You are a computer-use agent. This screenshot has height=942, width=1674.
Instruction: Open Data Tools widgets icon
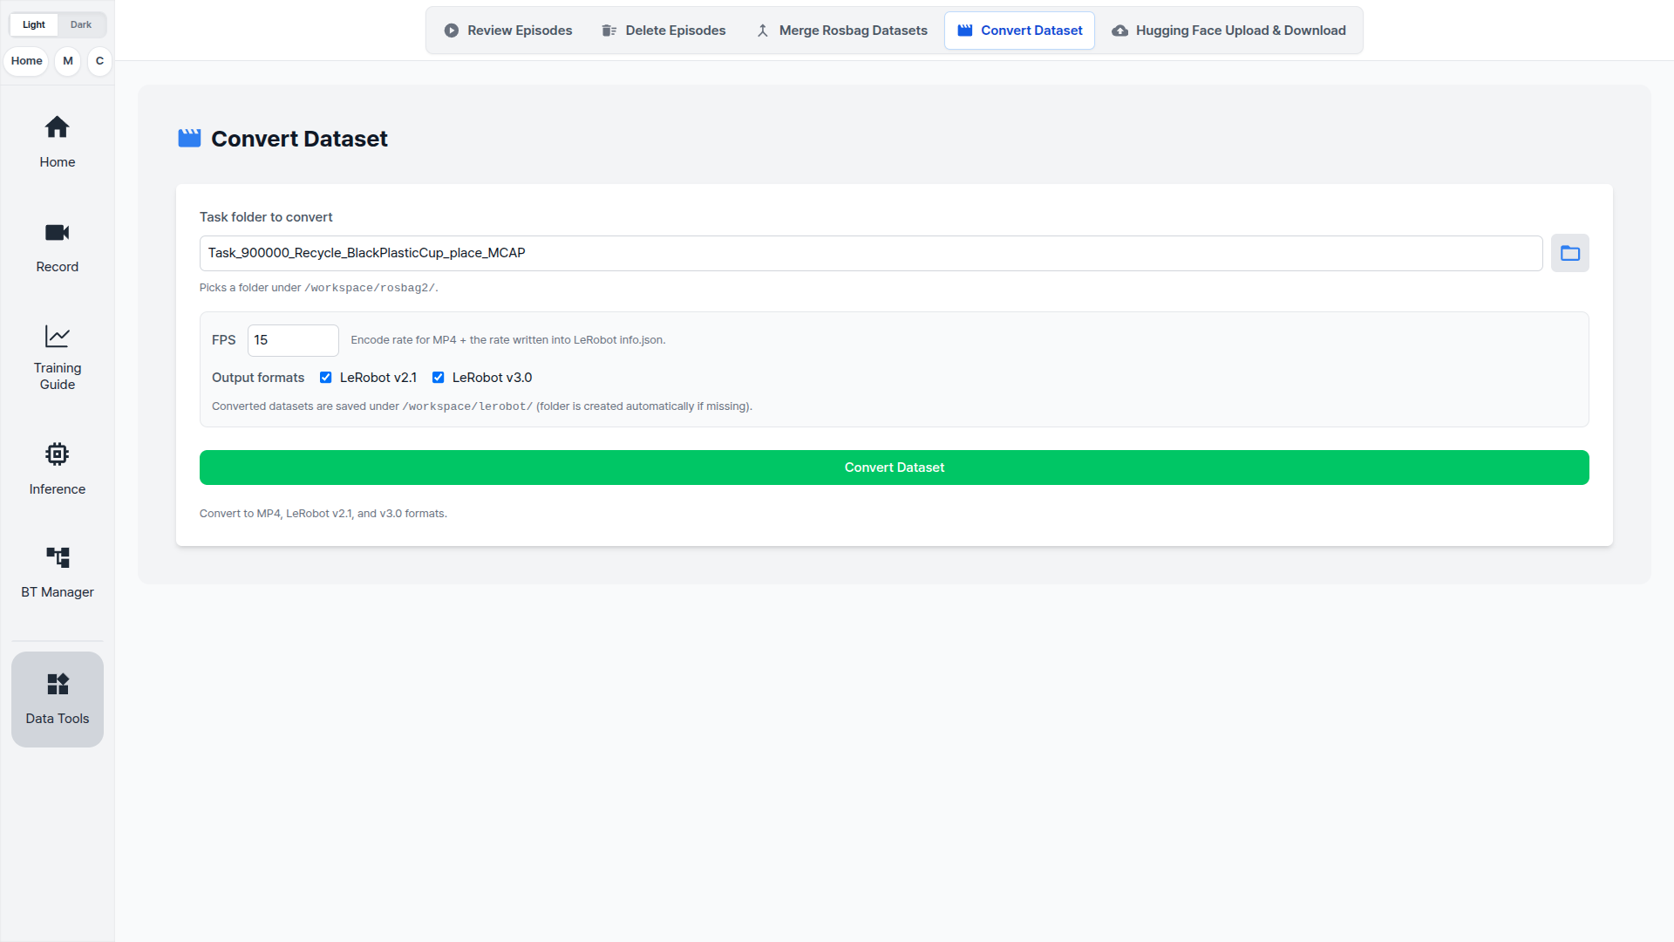(x=58, y=684)
